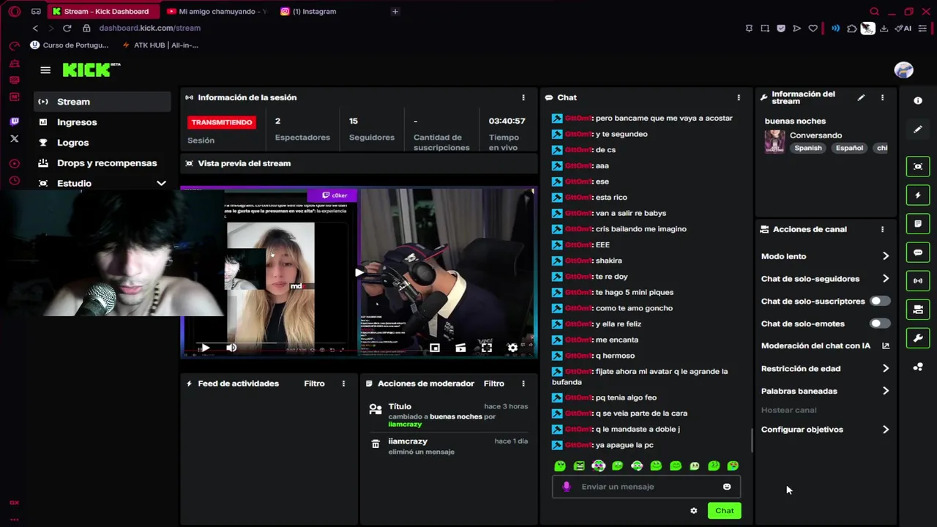Viewport: 937px width, 527px height.
Task: Toggle the wrench stream info widget icon
Action: [918, 338]
